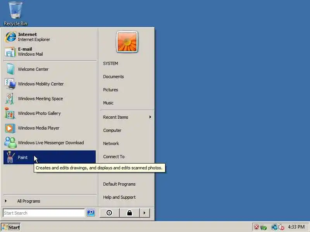Open the Music folder link
The height and width of the screenshot is (232, 310).
coord(127,103)
